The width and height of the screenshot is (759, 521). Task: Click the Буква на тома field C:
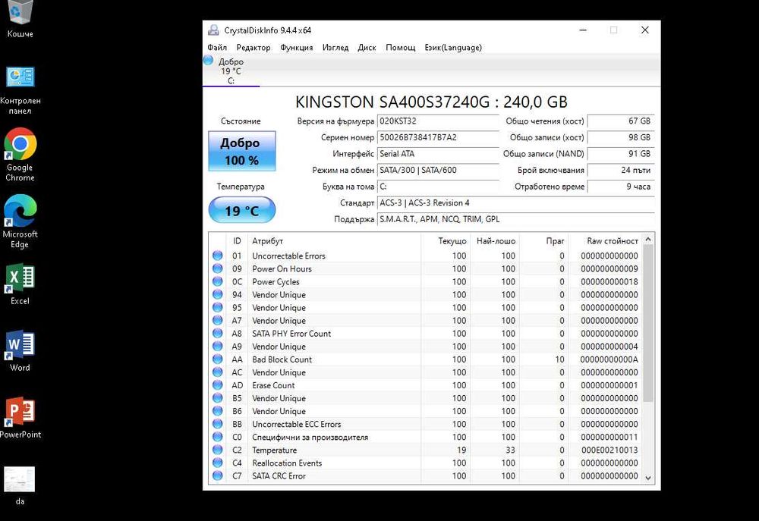pos(438,187)
